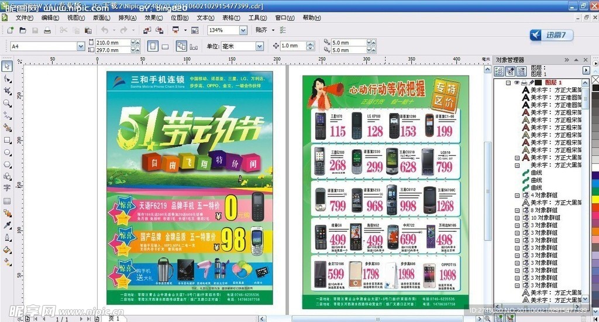
Task: Click the Print icon in toolbar
Action: (x=47, y=30)
